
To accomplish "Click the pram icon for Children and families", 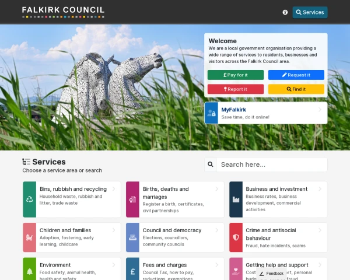I will click(30, 237).
